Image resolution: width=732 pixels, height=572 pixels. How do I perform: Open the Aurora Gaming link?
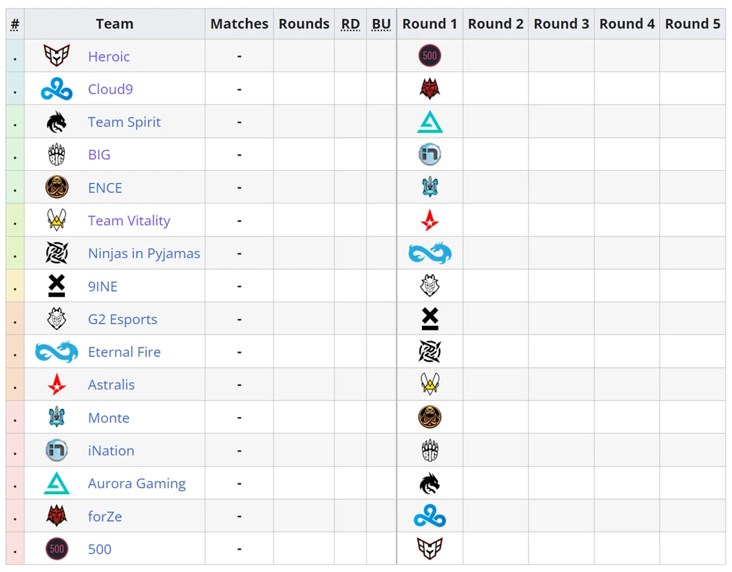pyautogui.click(x=137, y=483)
